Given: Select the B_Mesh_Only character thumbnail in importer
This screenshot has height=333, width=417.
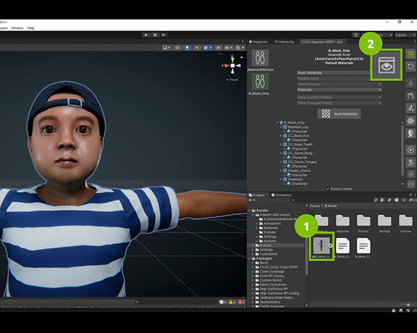Looking at the screenshot, I should pyautogui.click(x=259, y=81).
